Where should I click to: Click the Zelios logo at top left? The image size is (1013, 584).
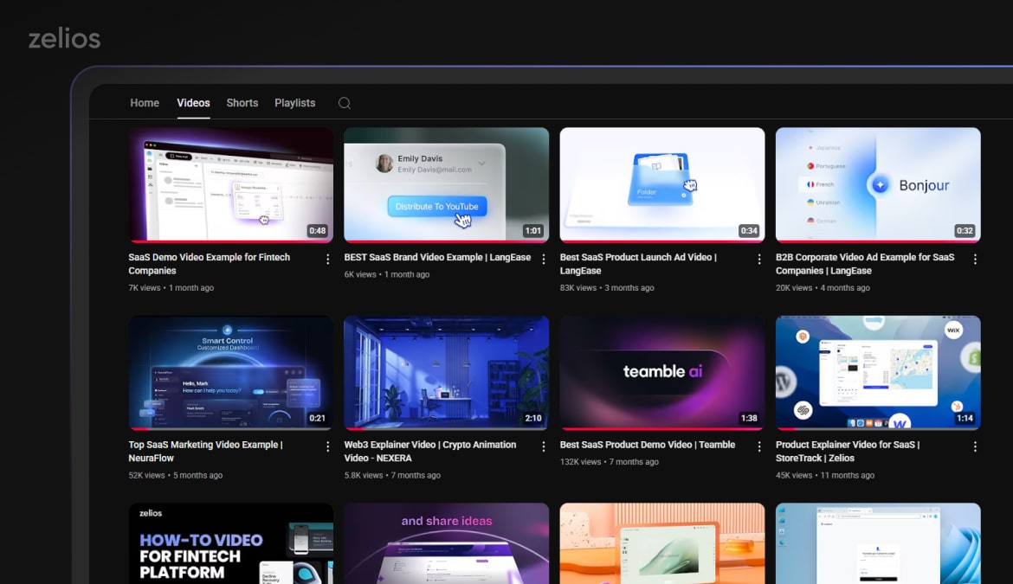click(x=64, y=39)
